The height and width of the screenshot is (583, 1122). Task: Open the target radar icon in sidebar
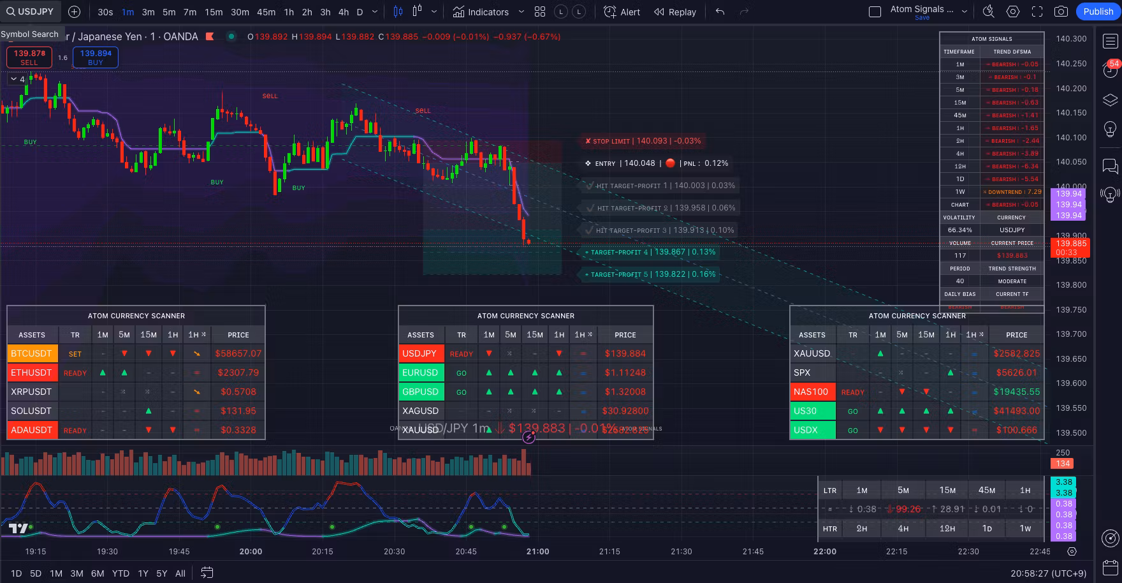[1110, 538]
